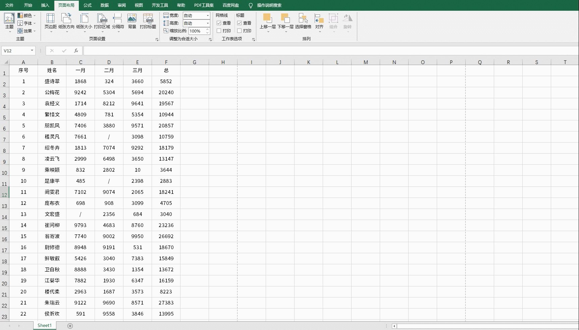Expand the Name Box dropdown arrow
579x330 pixels.
point(32,51)
